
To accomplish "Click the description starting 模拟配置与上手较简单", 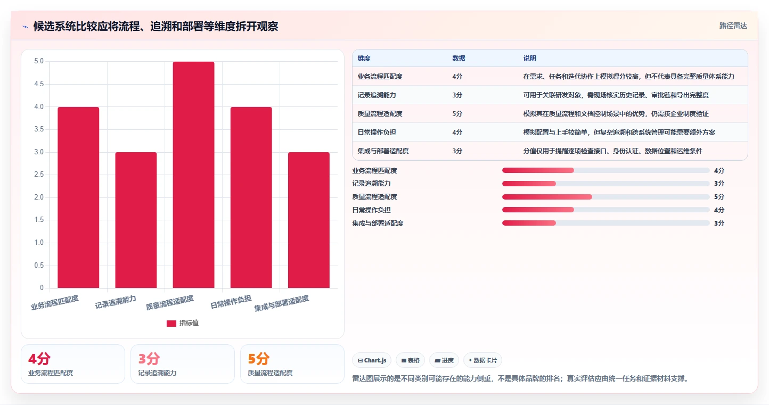I will click(619, 133).
